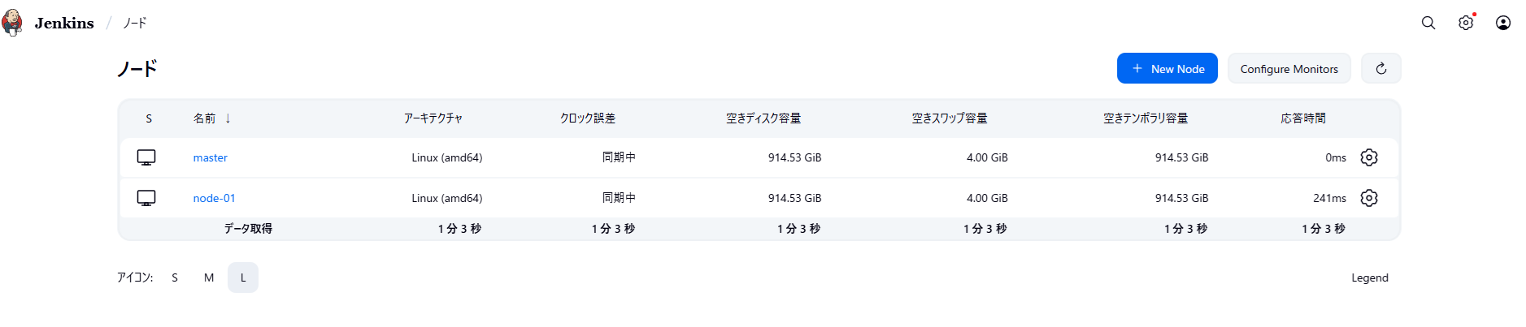Click the New Node button

pyautogui.click(x=1167, y=68)
